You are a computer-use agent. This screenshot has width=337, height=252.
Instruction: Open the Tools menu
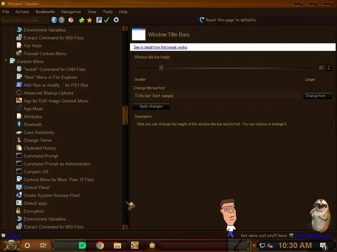coord(108,12)
